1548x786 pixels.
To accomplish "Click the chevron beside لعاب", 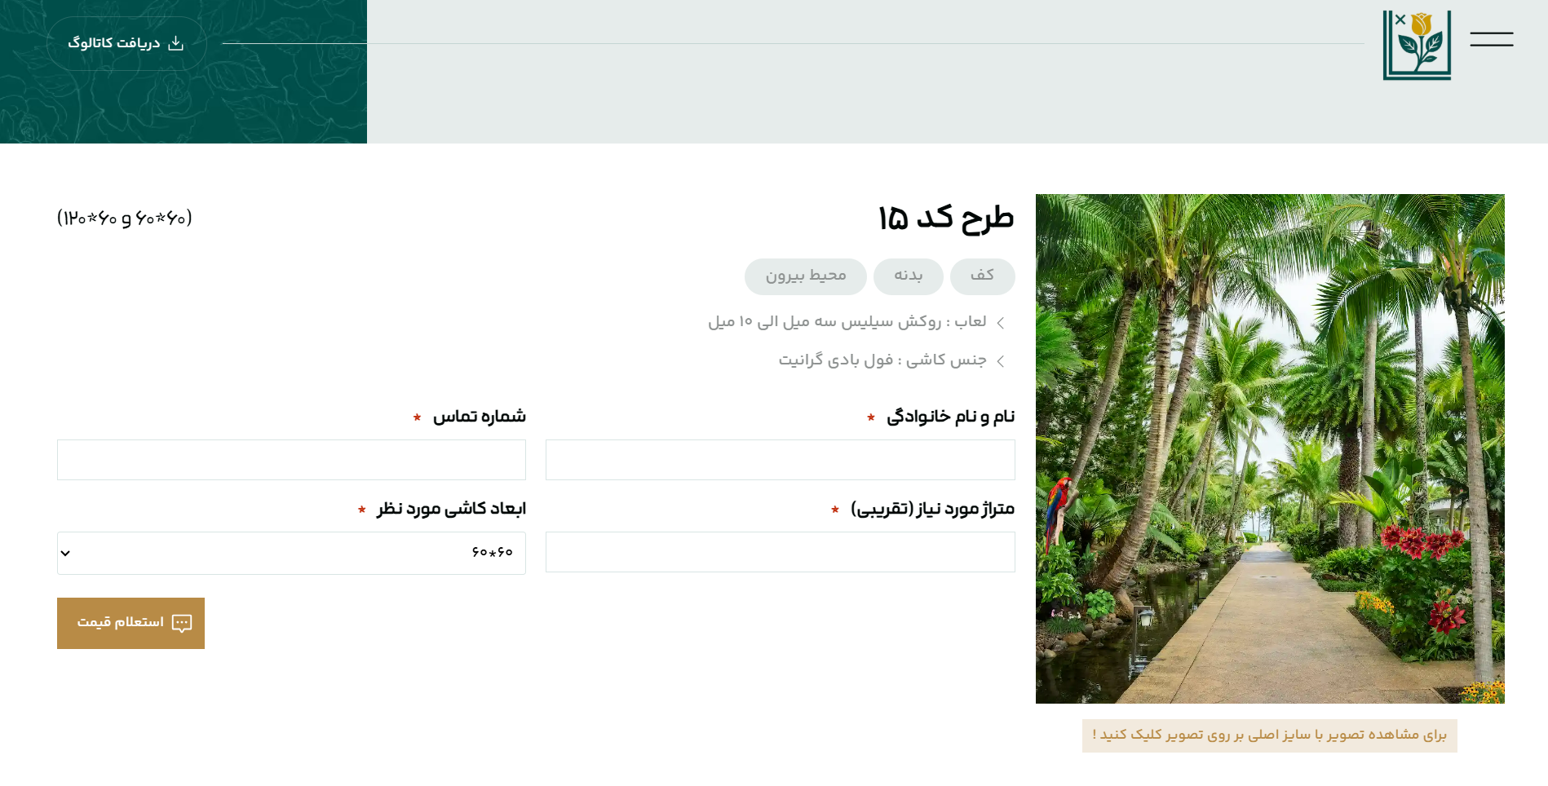I will [1001, 323].
